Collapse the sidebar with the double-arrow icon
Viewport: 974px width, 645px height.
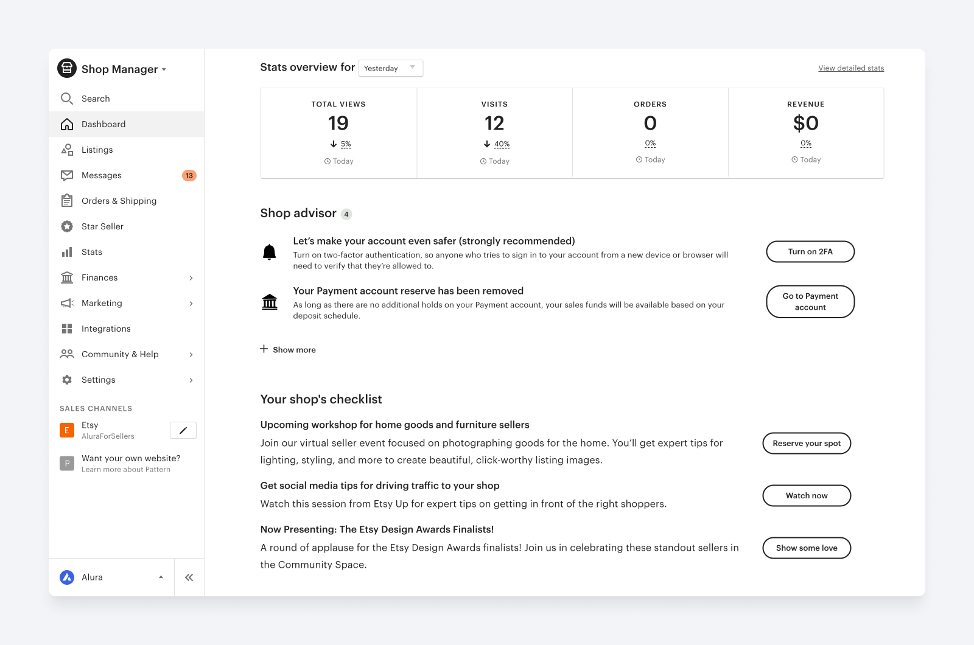[189, 577]
